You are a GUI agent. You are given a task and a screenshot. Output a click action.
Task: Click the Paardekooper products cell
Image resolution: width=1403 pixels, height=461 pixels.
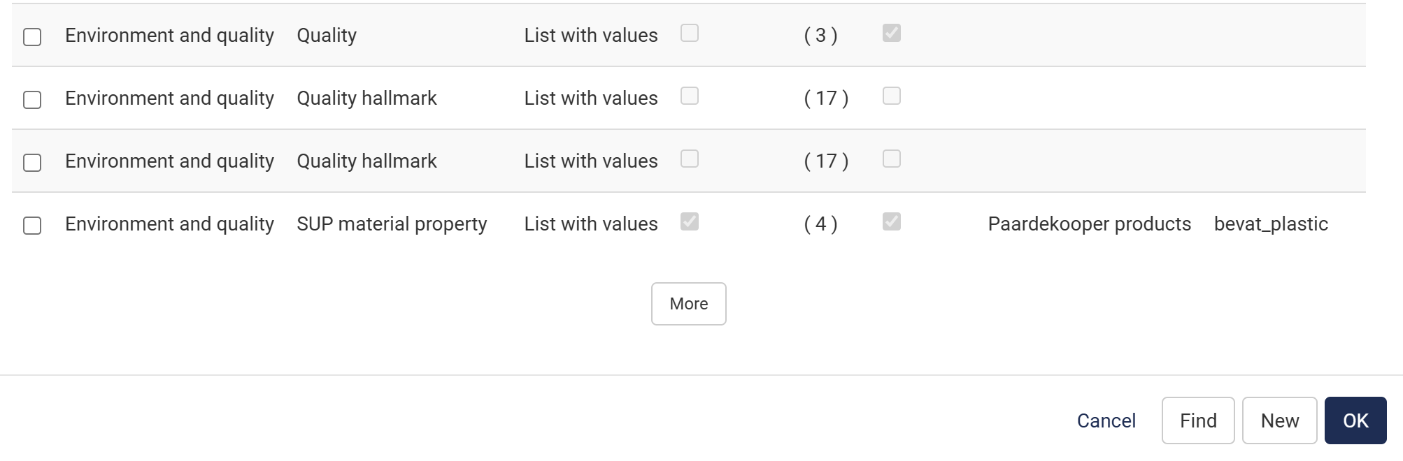point(1089,224)
